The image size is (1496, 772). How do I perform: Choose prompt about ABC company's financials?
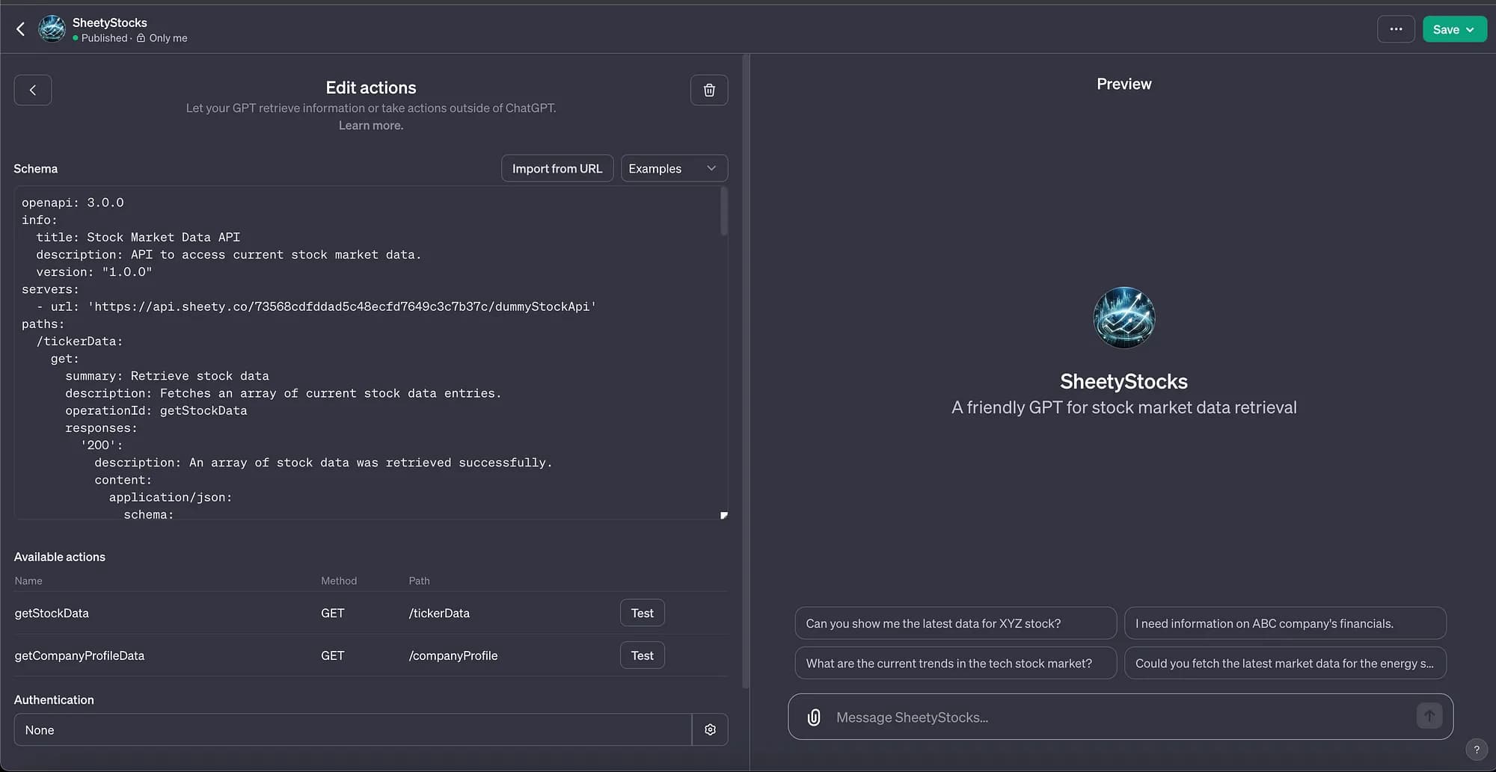click(1285, 623)
